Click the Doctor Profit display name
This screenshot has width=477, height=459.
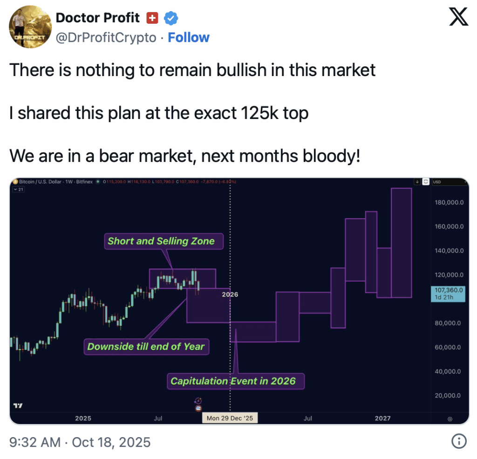[97, 18]
